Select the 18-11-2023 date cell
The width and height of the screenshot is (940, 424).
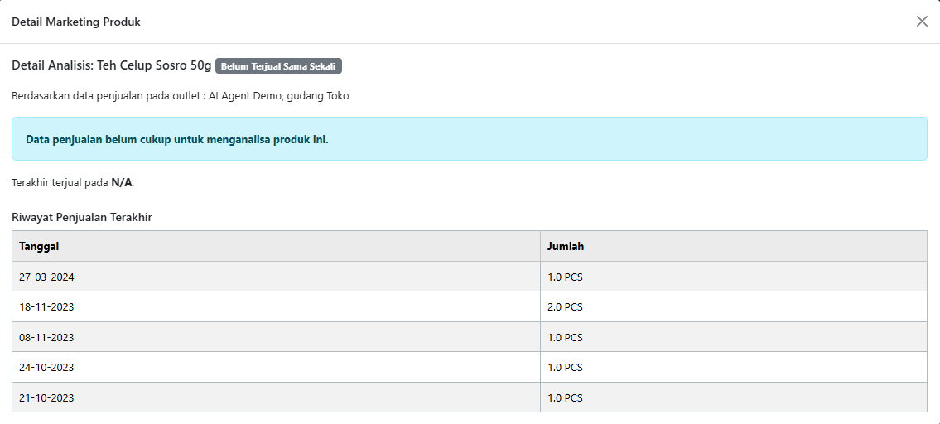click(46, 307)
